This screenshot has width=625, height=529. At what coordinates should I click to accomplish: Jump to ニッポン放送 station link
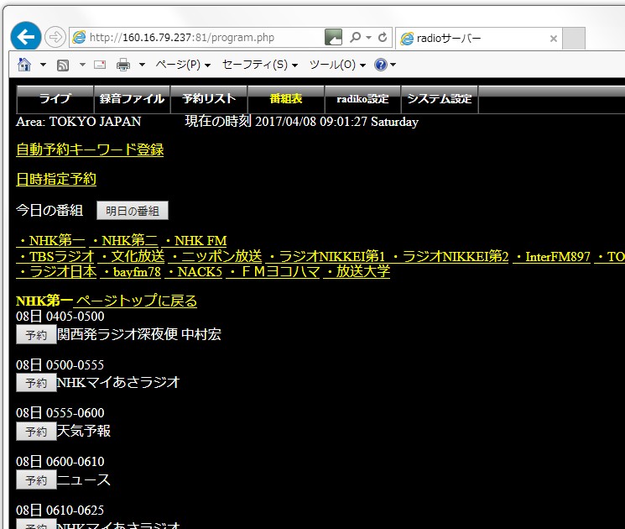click(216, 256)
